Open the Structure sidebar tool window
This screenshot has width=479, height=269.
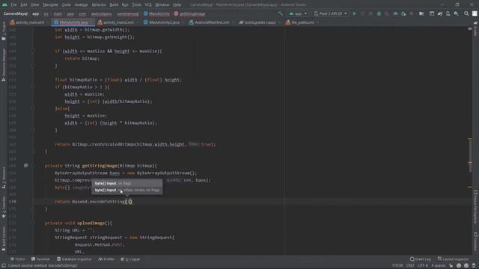pyautogui.click(x=3, y=177)
